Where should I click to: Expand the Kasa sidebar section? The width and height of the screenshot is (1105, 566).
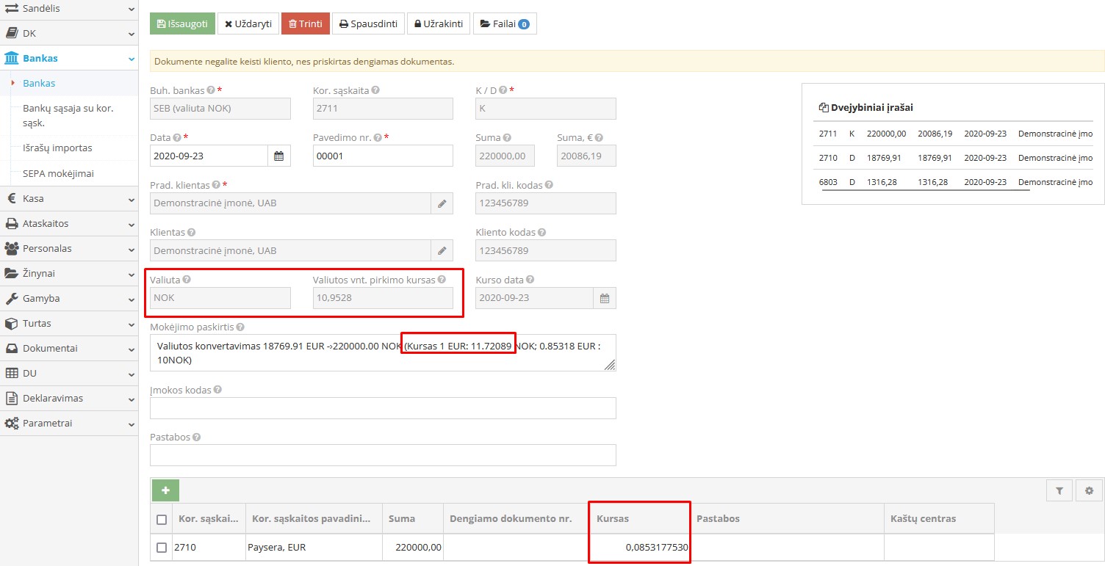click(x=69, y=198)
